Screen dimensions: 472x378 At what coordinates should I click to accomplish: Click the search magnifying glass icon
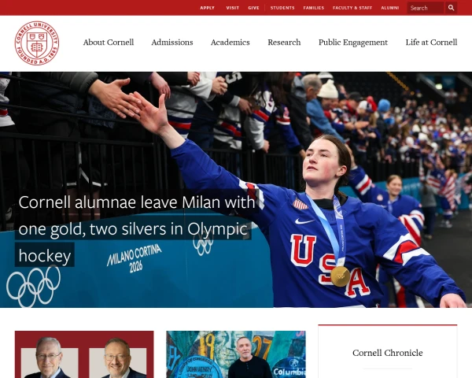pos(451,8)
